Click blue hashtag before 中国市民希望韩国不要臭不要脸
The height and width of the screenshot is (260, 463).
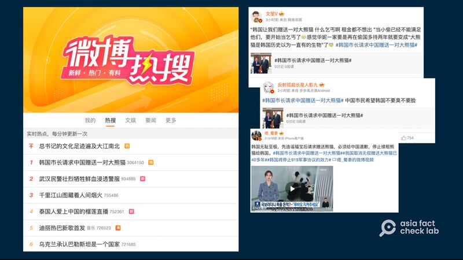click(303, 101)
